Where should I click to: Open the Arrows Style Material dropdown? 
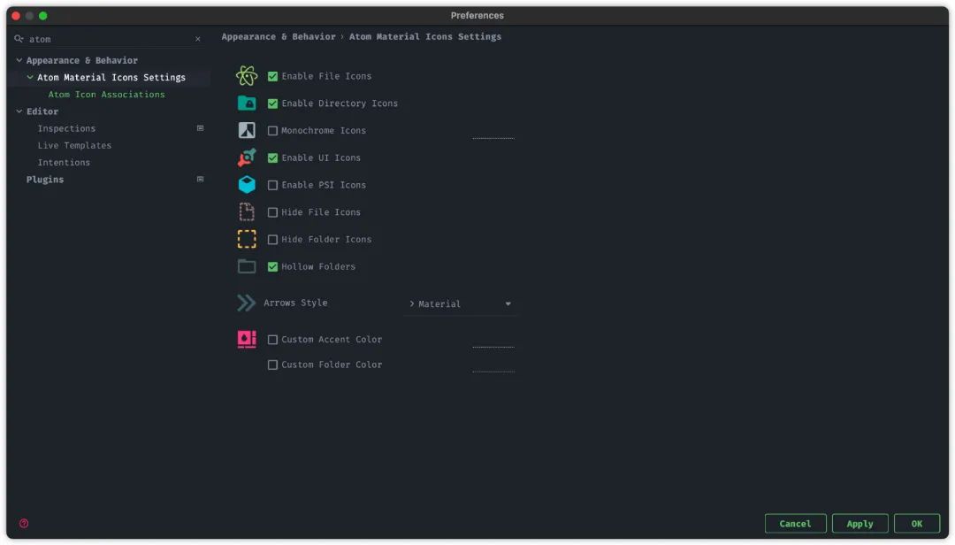point(461,304)
